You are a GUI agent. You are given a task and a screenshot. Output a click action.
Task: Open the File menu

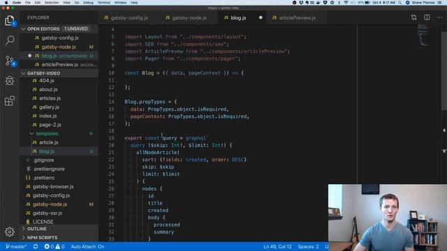28,3
